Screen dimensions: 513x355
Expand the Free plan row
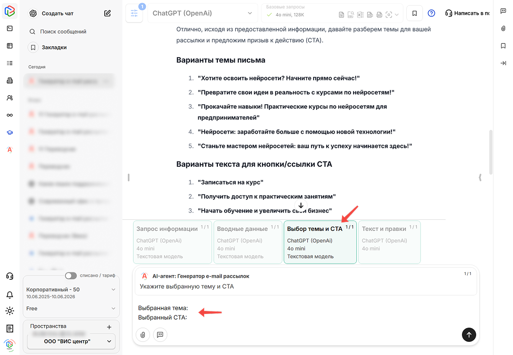113,309
